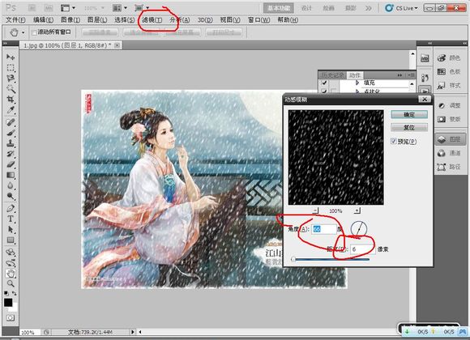The width and height of the screenshot is (470, 340).
Task: Select the Rectangular Marquee tool
Action: point(11,68)
